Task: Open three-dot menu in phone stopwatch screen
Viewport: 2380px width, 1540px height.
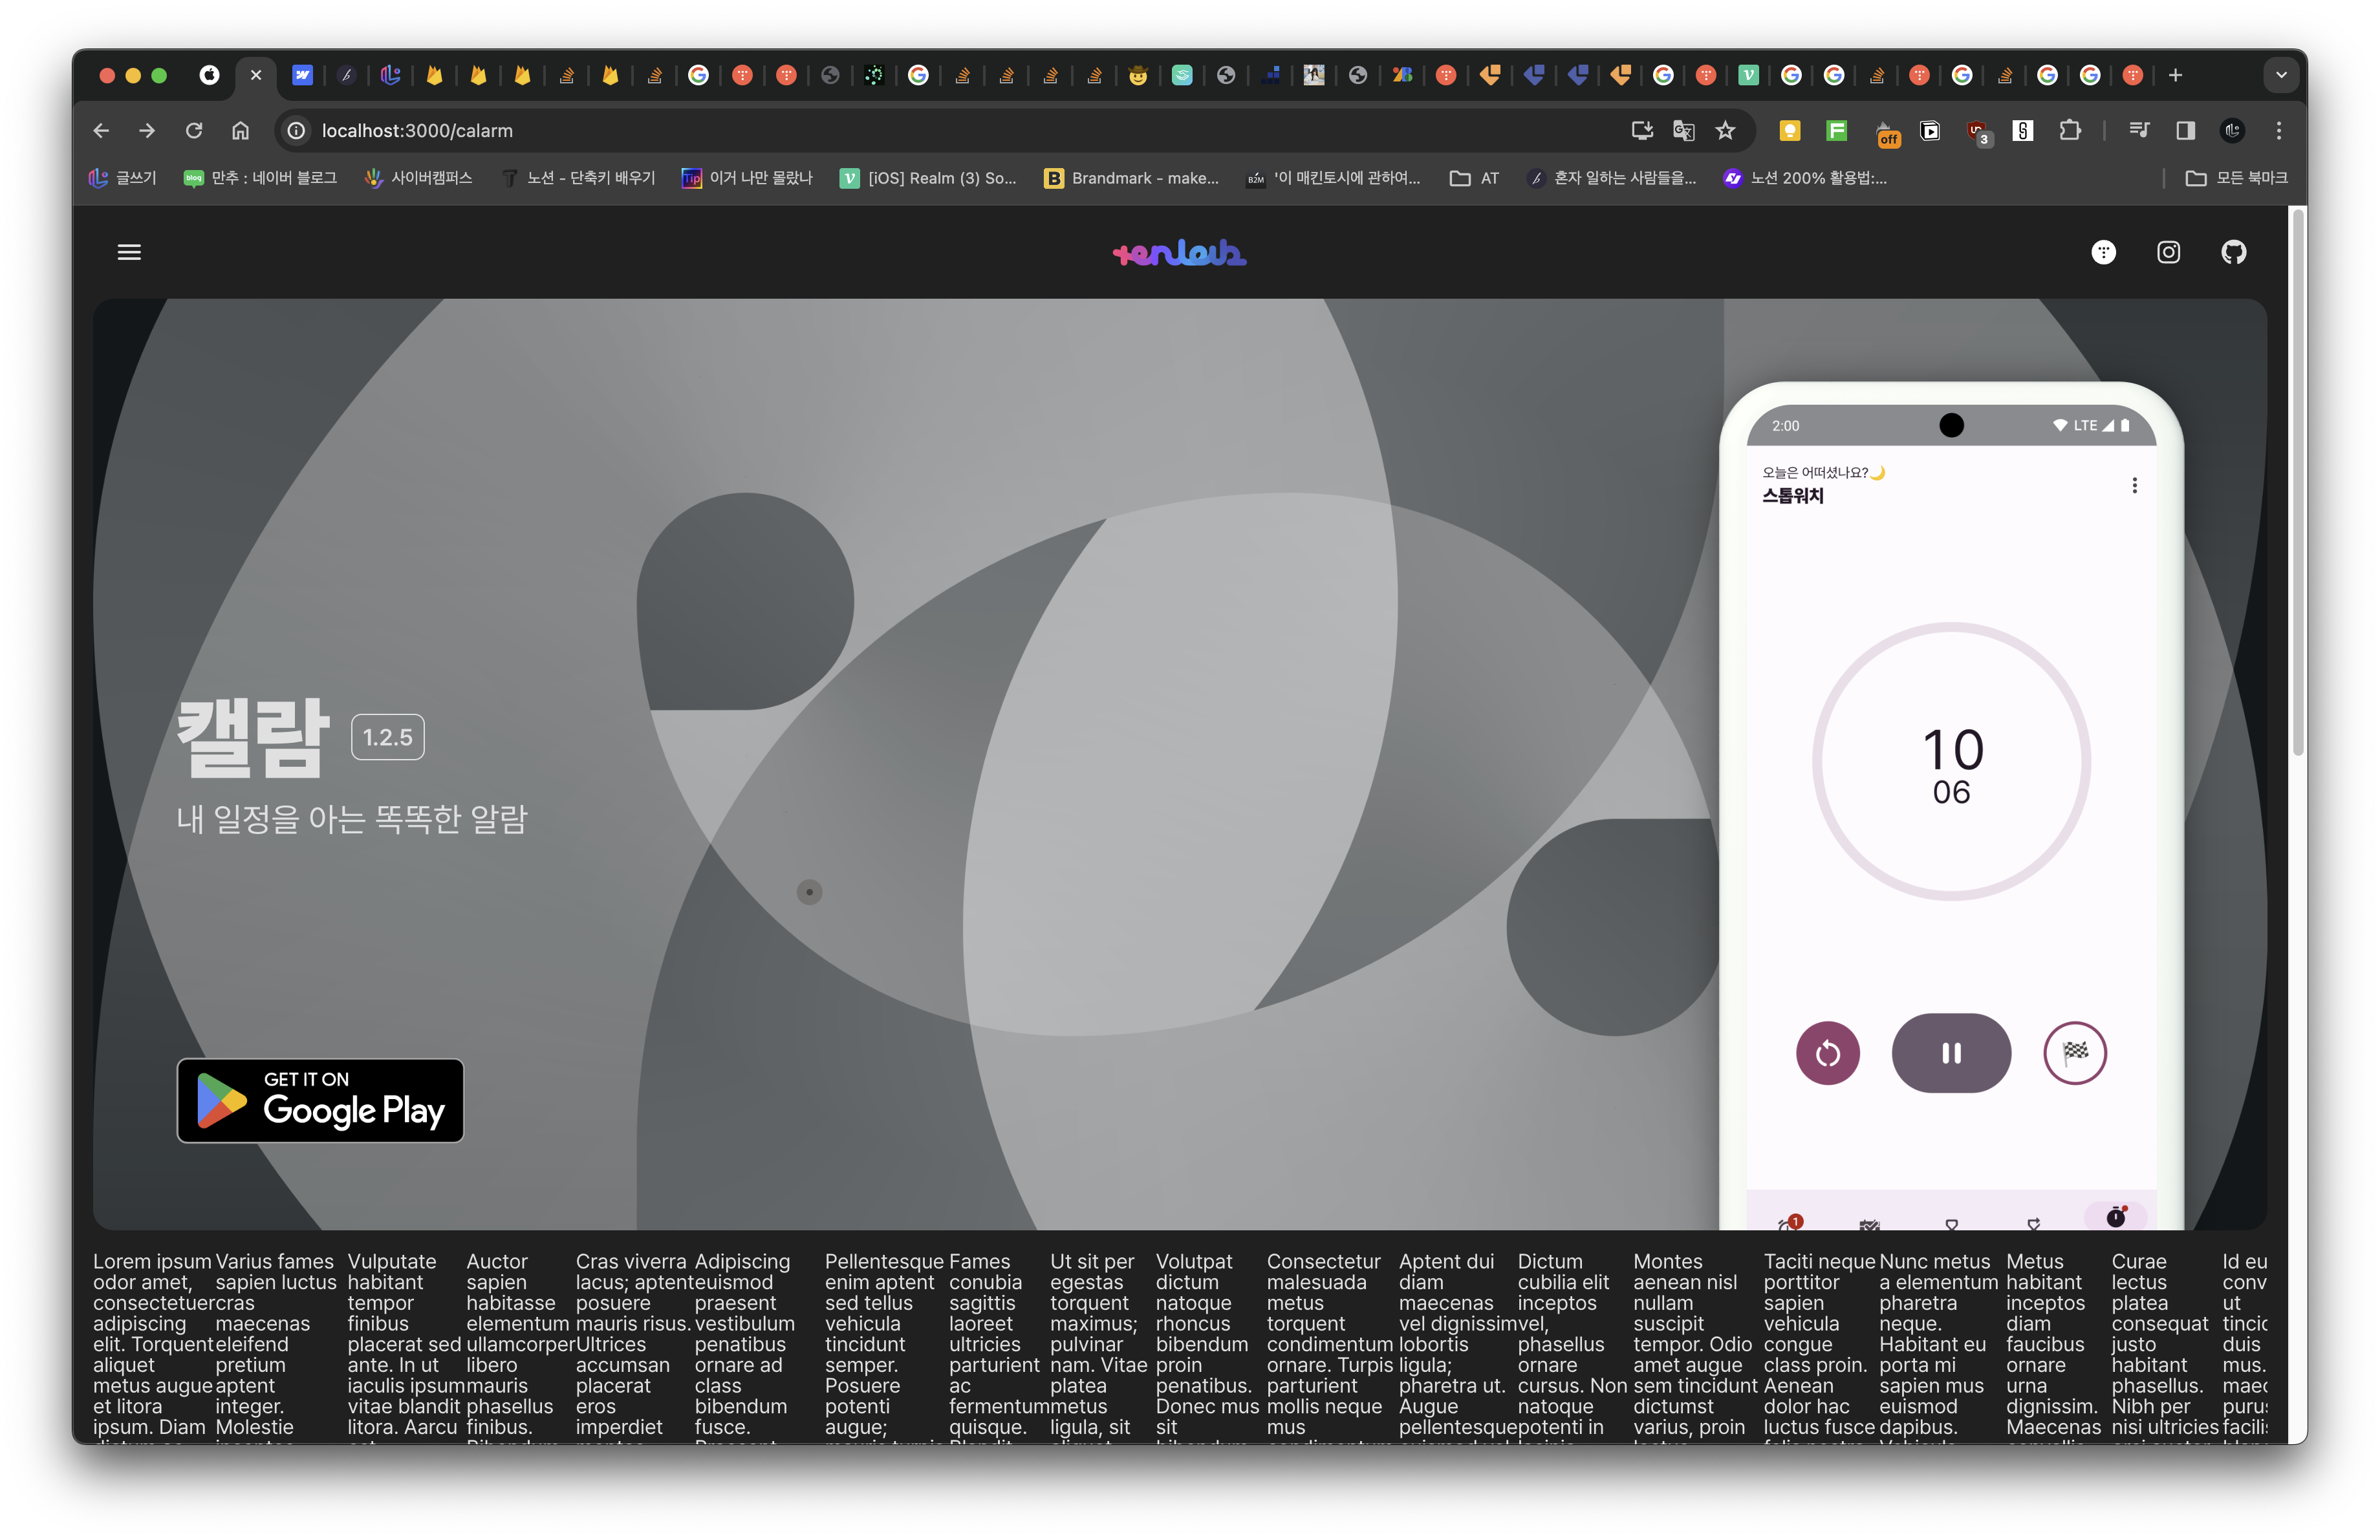Action: [x=2134, y=485]
